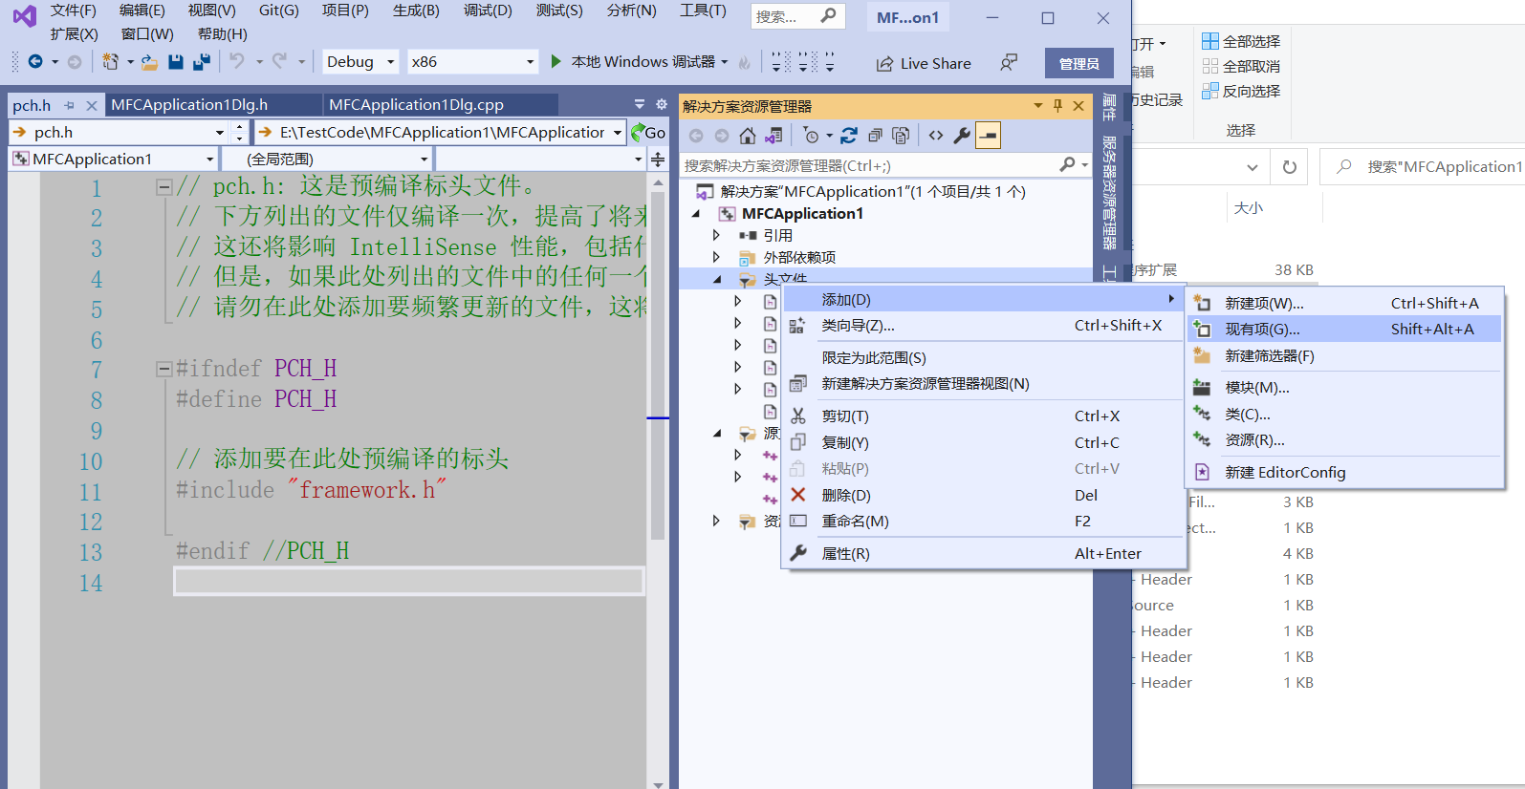This screenshot has width=1525, height=789.
Task: Click the open file folder icon
Action: pyautogui.click(x=149, y=62)
